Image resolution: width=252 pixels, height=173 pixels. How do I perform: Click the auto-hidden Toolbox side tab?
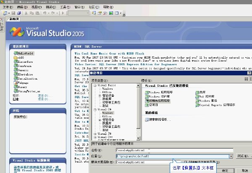coord(2,24)
